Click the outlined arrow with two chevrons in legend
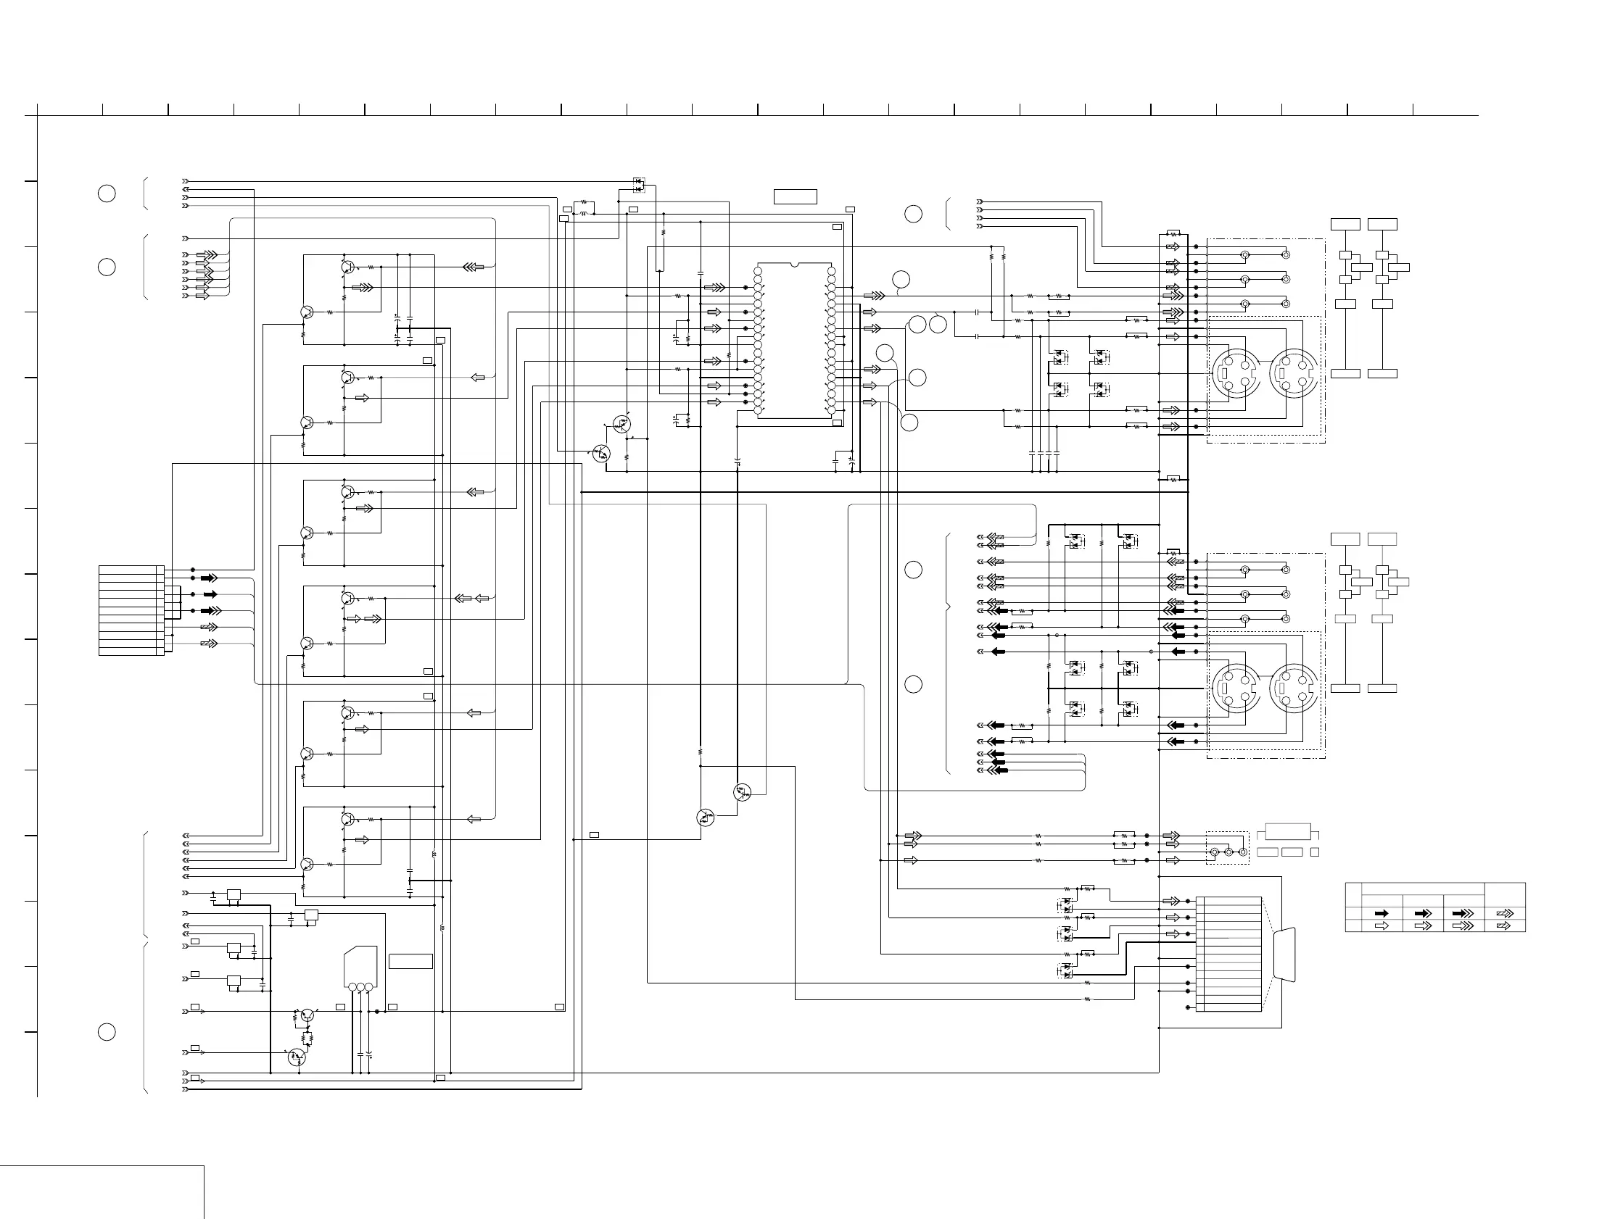This screenshot has width=1623, height=1219. tap(1463, 925)
